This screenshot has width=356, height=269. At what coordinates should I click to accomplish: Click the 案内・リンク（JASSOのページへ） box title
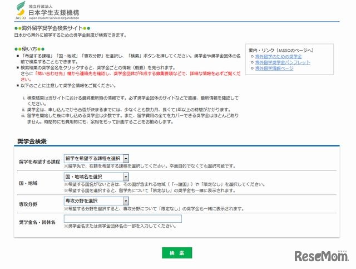281,50
